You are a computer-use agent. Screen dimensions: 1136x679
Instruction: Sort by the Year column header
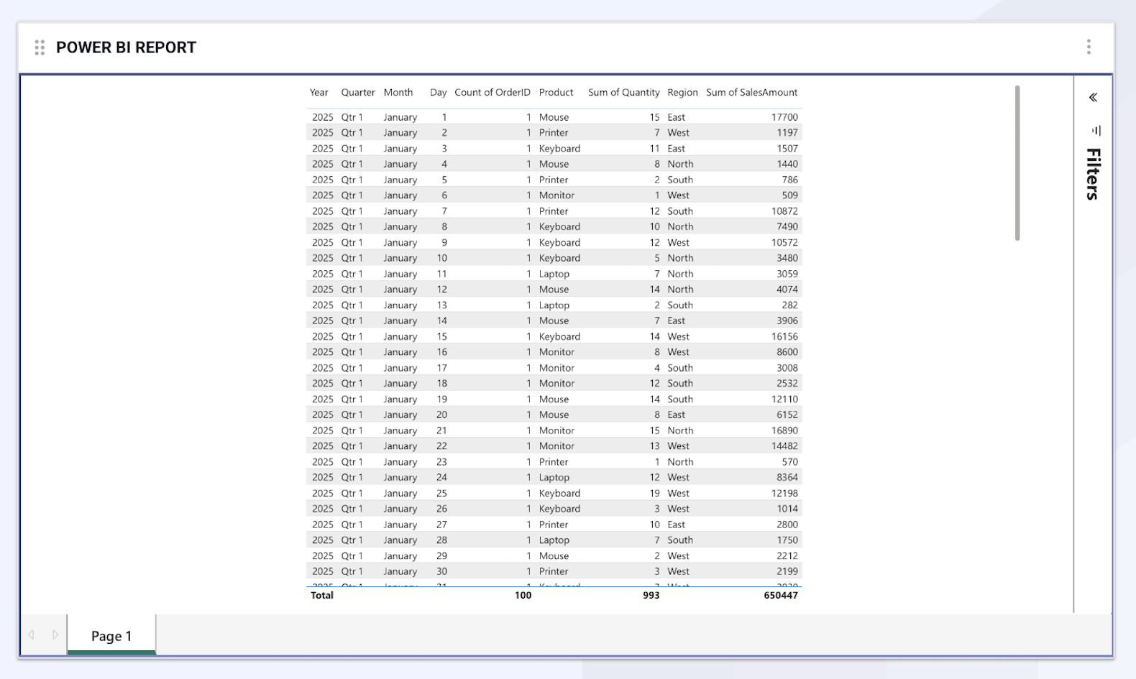click(319, 93)
